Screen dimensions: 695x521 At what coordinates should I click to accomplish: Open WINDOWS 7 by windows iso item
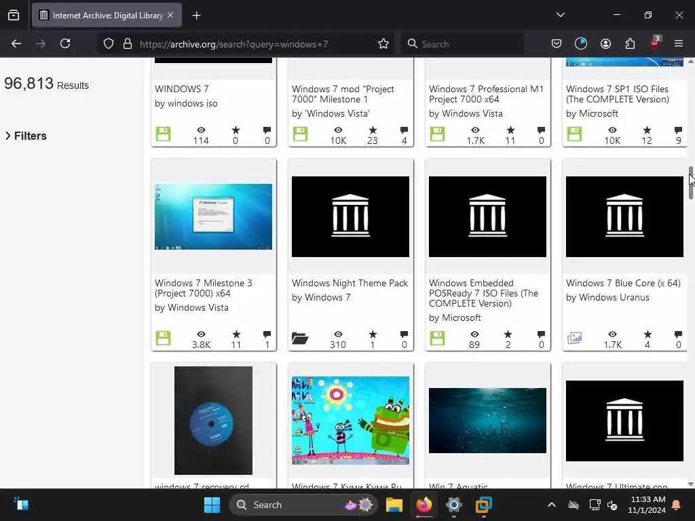click(182, 89)
